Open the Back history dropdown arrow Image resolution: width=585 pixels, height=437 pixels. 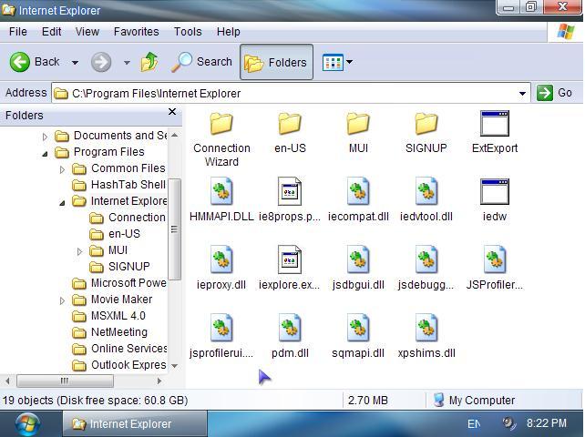pyautogui.click(x=75, y=63)
